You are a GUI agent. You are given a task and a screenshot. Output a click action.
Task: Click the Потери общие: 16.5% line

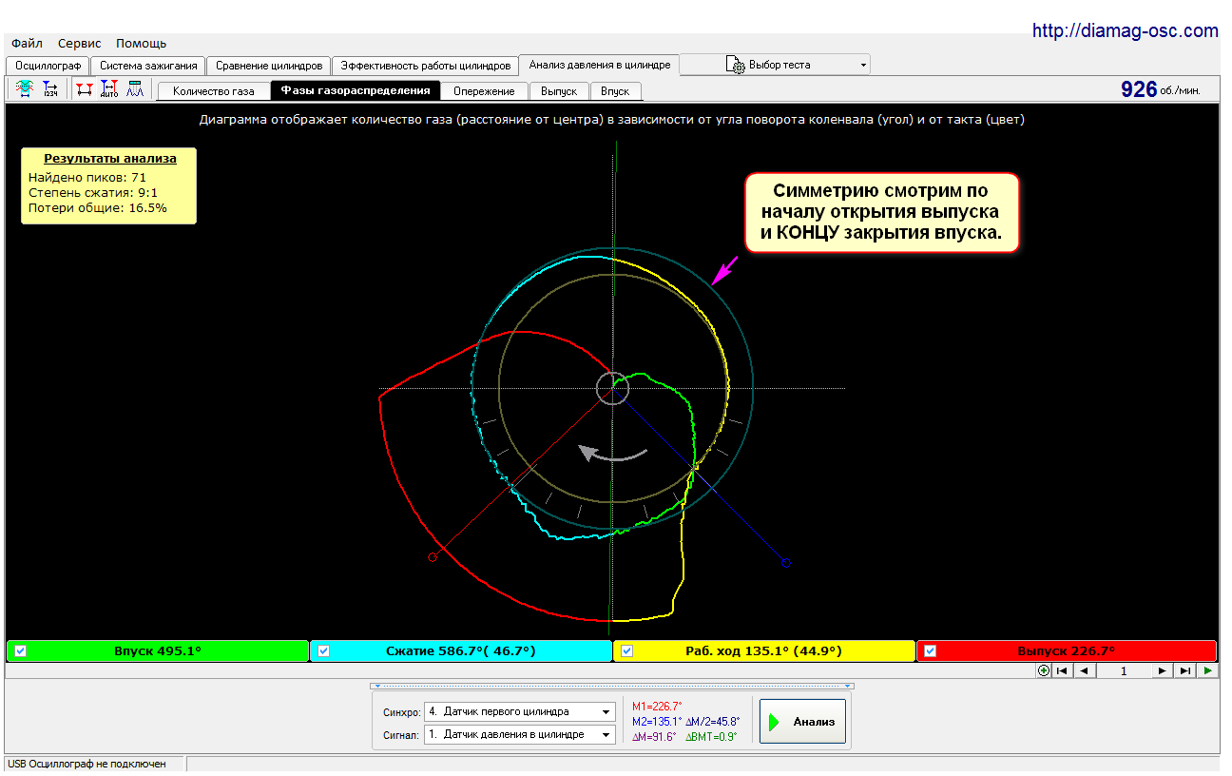click(97, 207)
